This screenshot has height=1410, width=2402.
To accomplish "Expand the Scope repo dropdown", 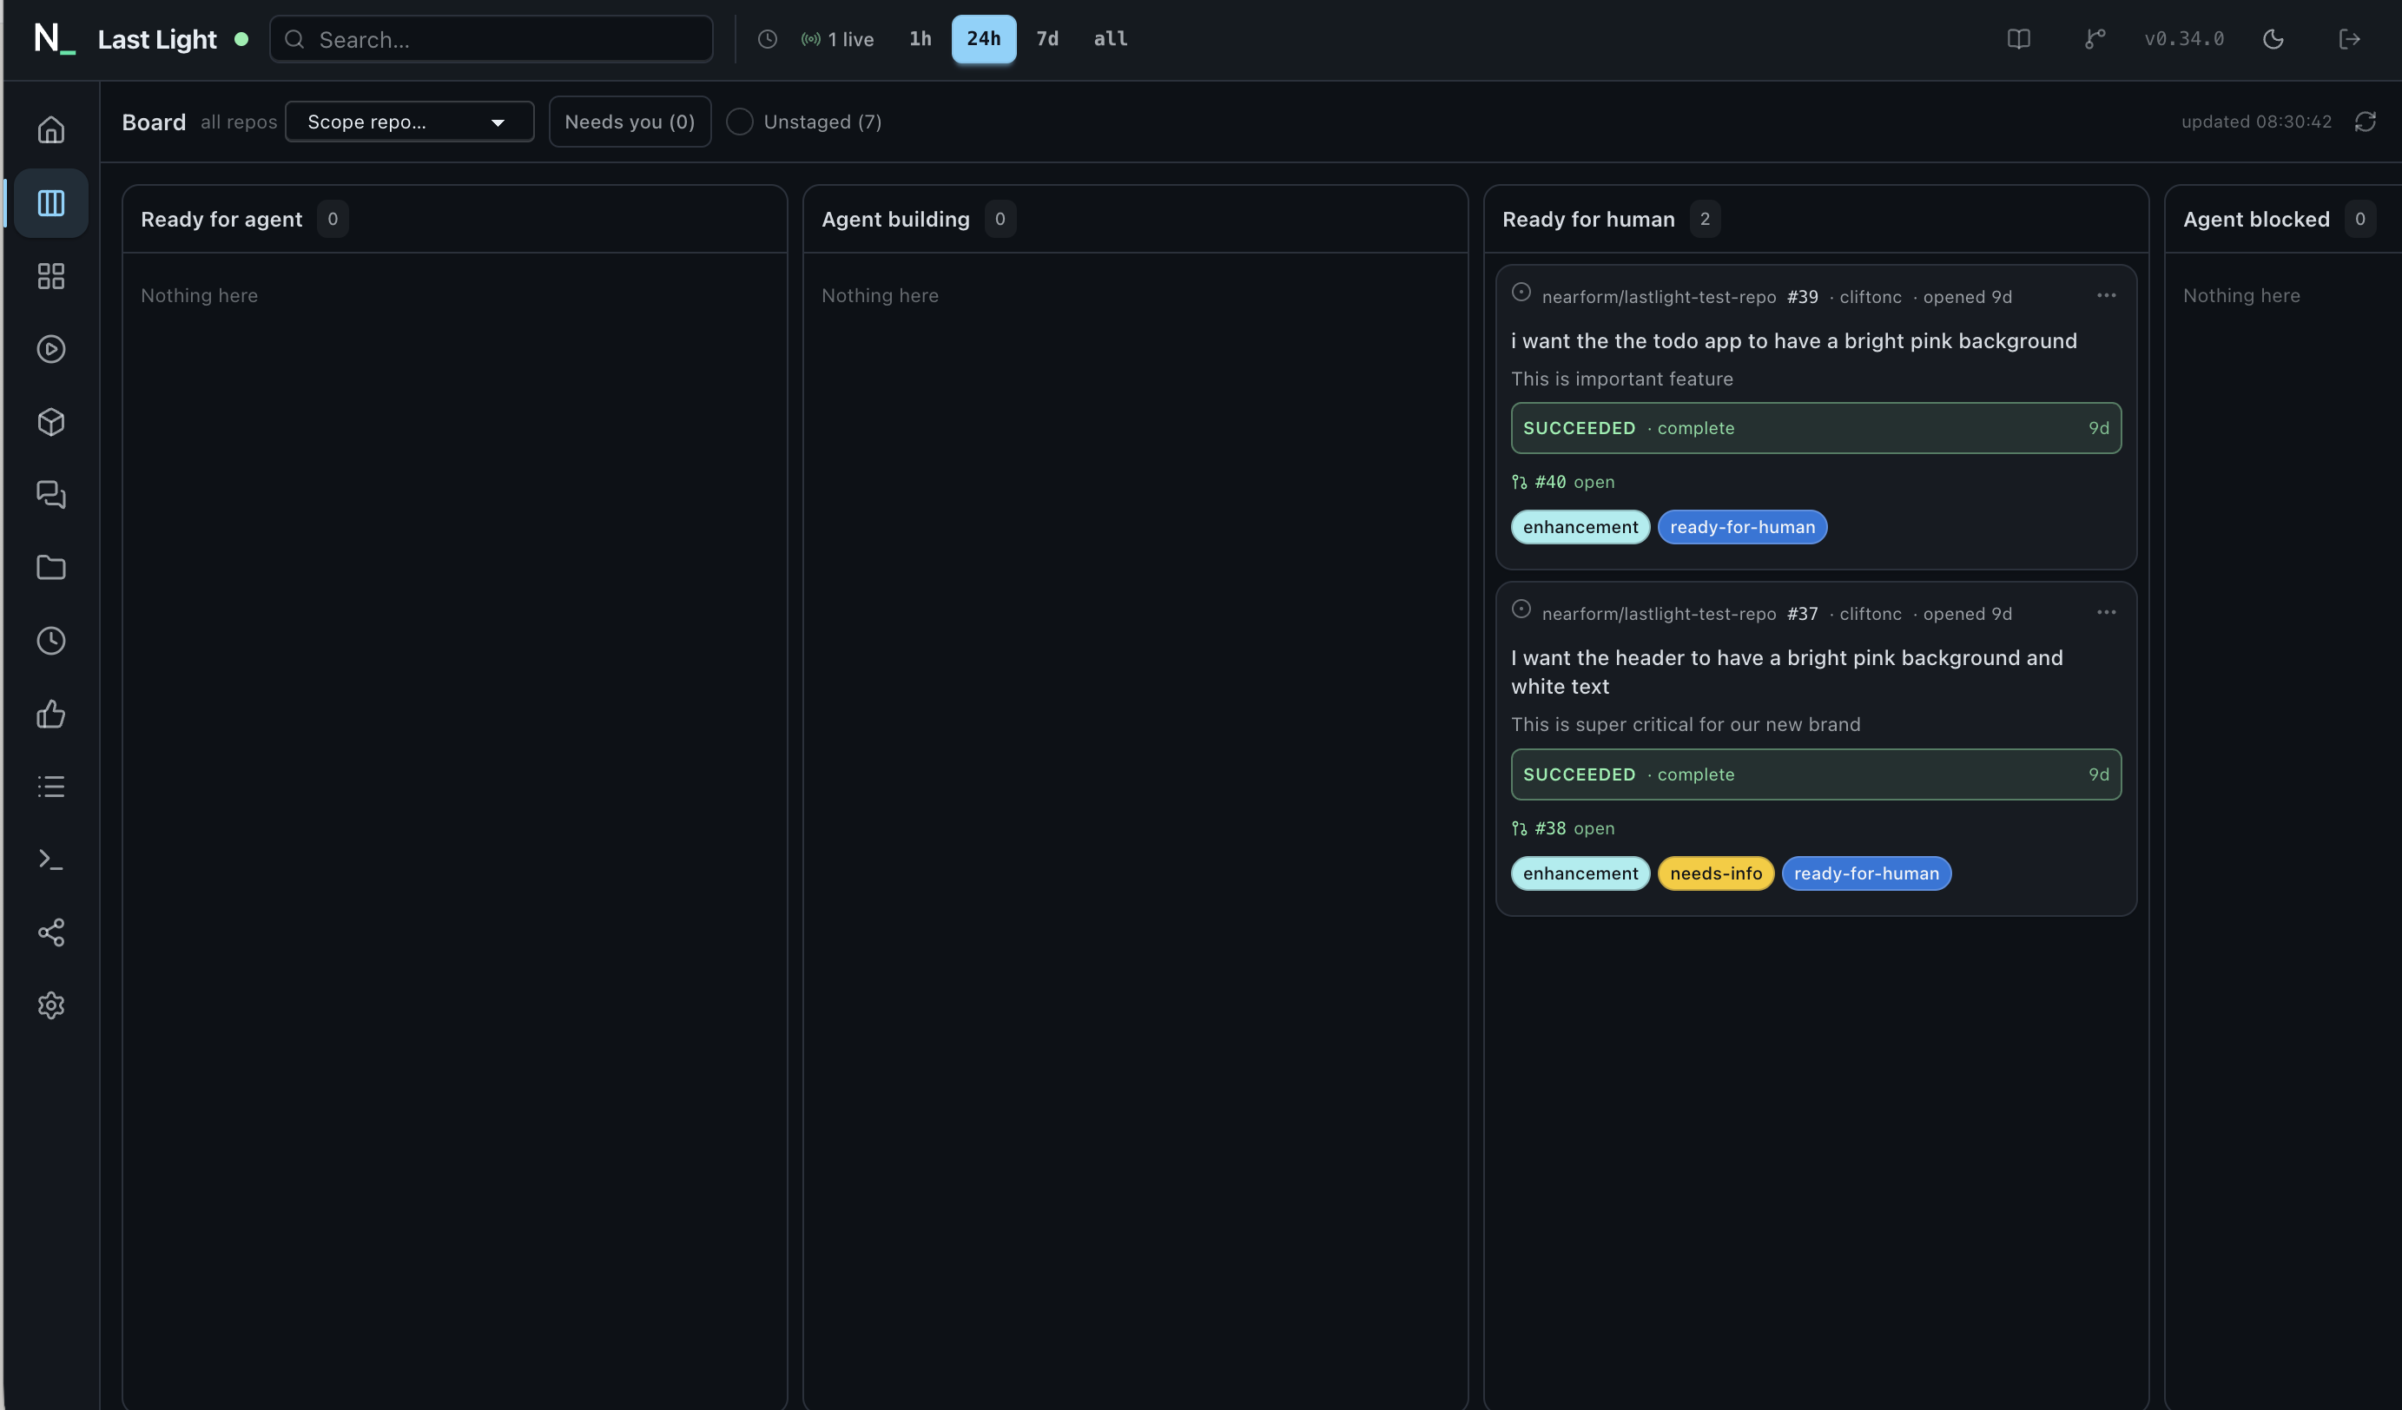I will click(410, 122).
